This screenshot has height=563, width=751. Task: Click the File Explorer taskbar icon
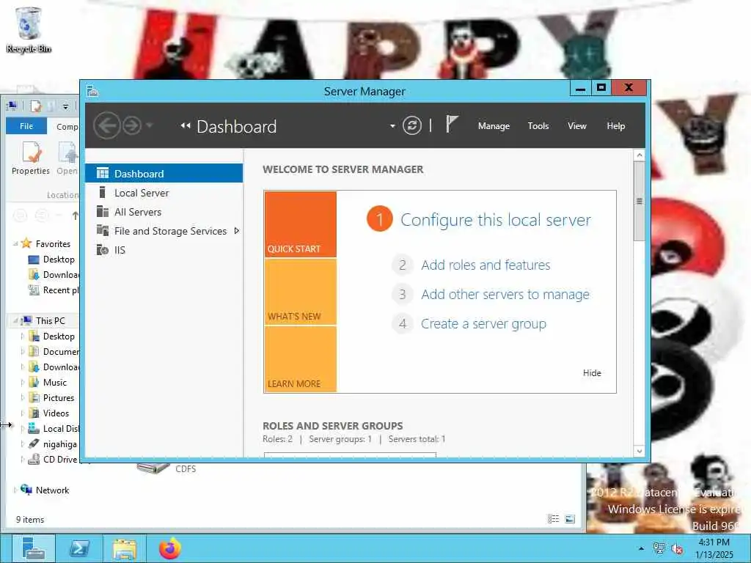125,548
